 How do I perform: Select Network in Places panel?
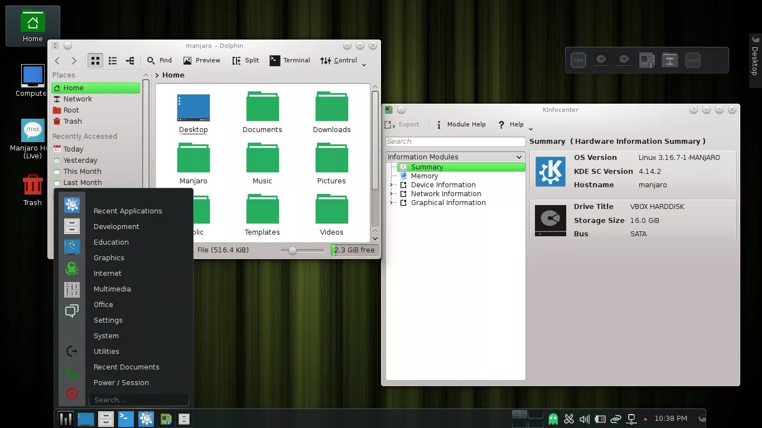point(95,99)
